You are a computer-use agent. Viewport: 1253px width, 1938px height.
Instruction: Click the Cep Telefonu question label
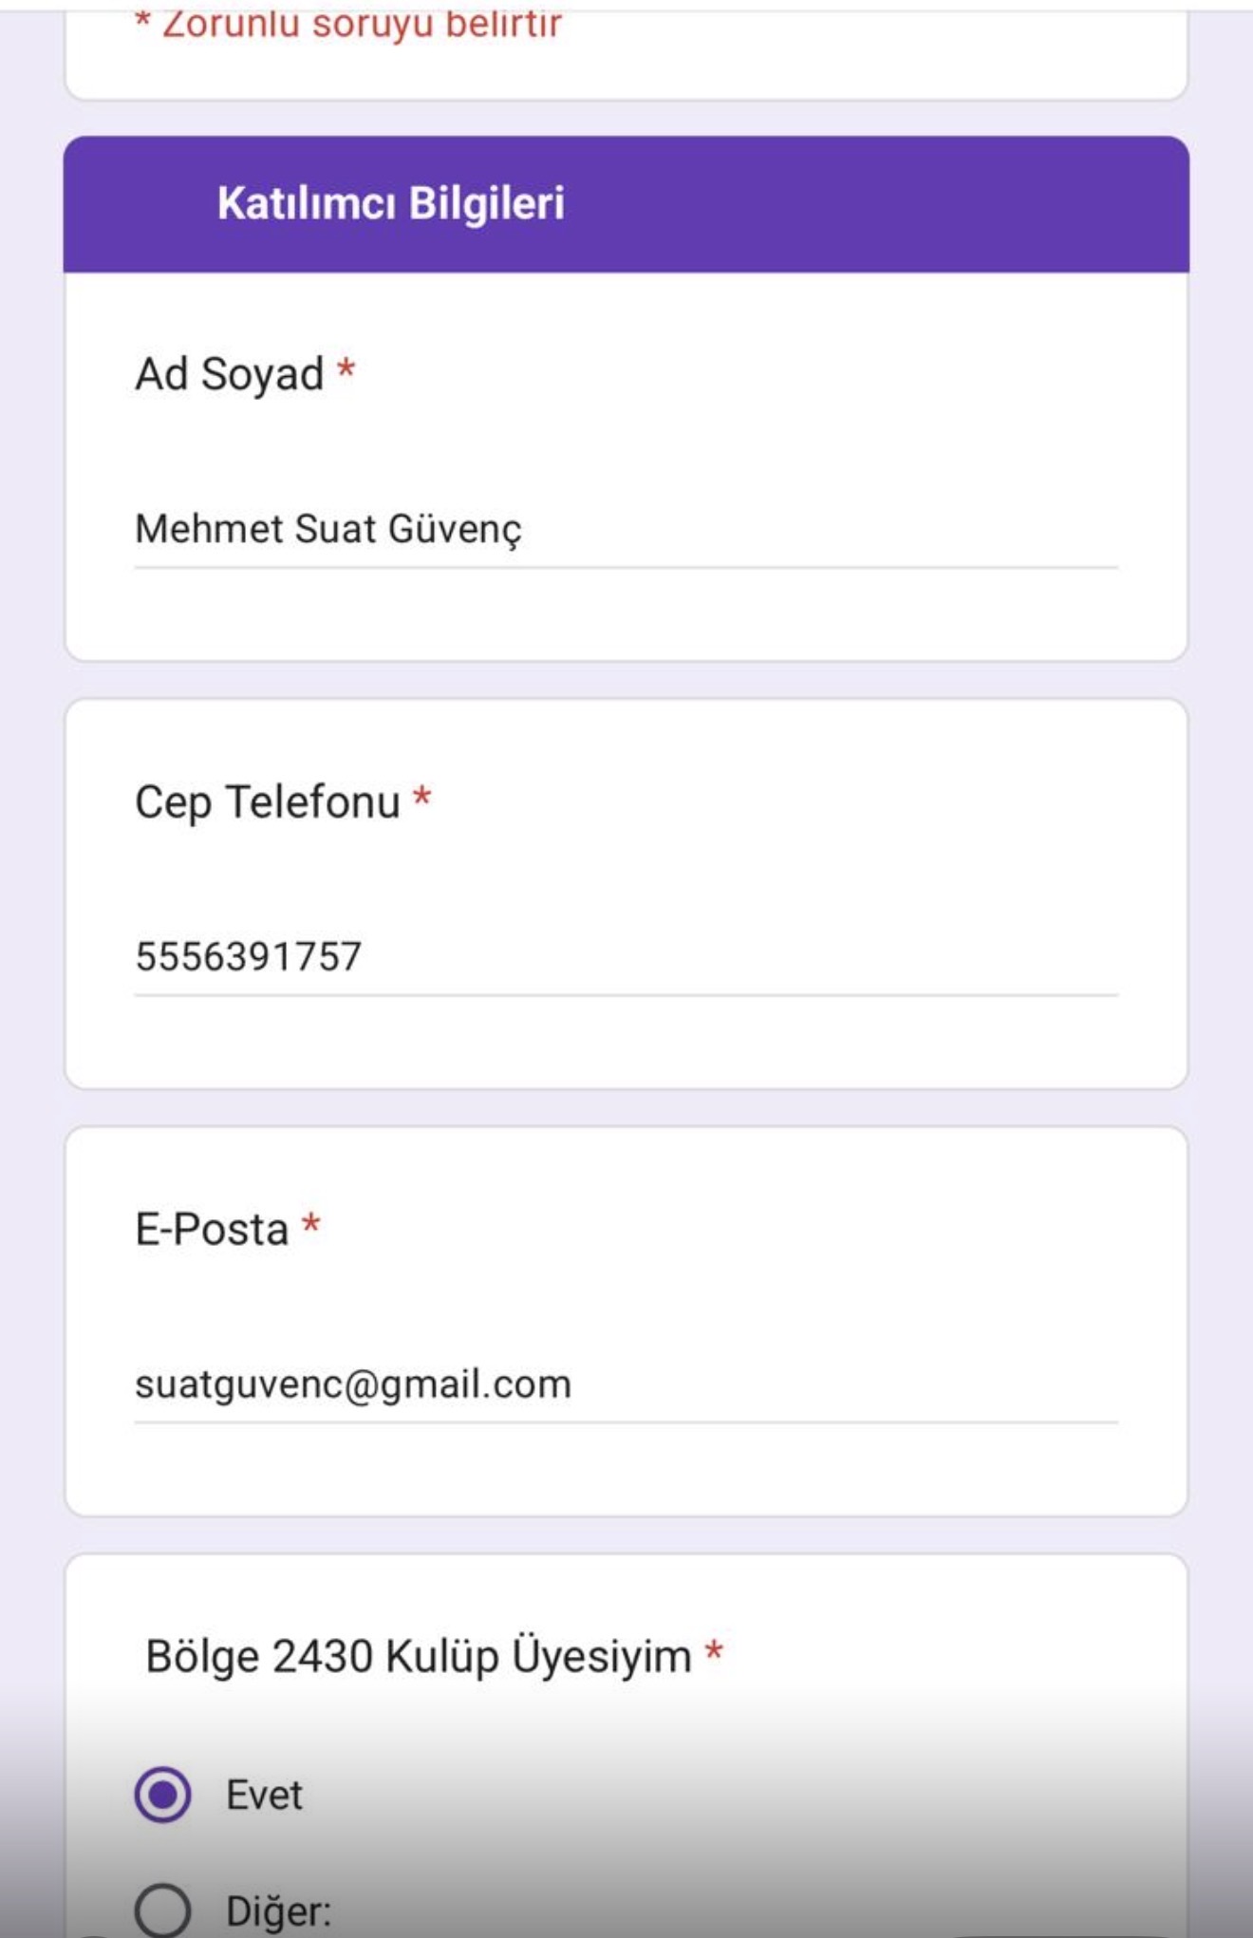pyautogui.click(x=268, y=802)
